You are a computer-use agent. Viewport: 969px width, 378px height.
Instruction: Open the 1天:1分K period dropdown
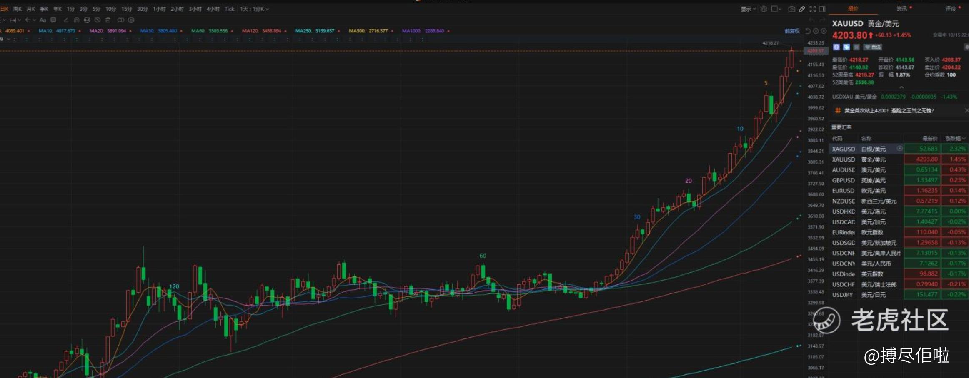[254, 9]
